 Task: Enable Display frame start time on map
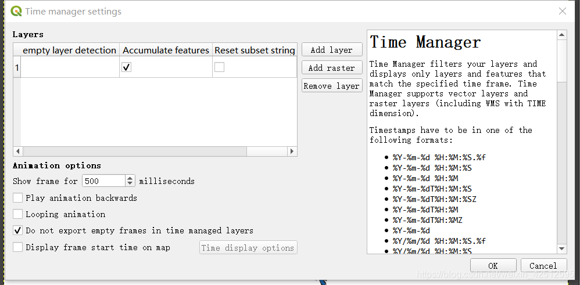click(x=18, y=247)
